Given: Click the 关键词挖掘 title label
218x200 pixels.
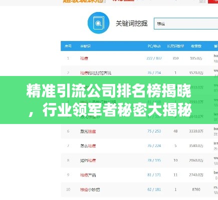Looking at the screenshot, I should (132, 23).
